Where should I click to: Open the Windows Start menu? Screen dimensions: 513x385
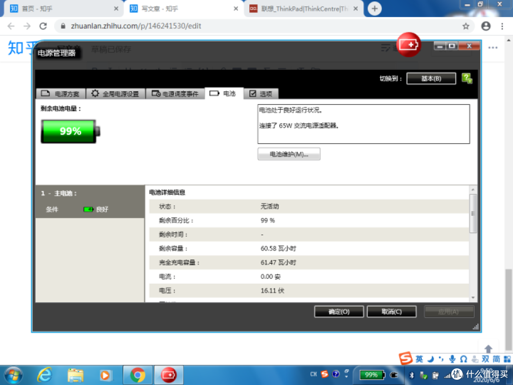point(13,375)
